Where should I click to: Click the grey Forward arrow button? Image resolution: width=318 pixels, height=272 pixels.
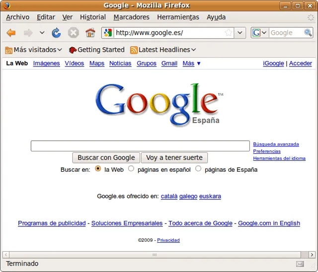(x=28, y=33)
